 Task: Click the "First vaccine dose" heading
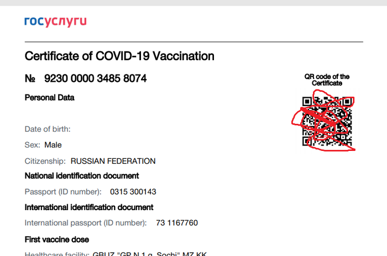point(57,239)
